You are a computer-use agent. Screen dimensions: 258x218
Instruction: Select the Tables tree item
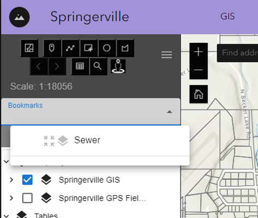(x=46, y=215)
